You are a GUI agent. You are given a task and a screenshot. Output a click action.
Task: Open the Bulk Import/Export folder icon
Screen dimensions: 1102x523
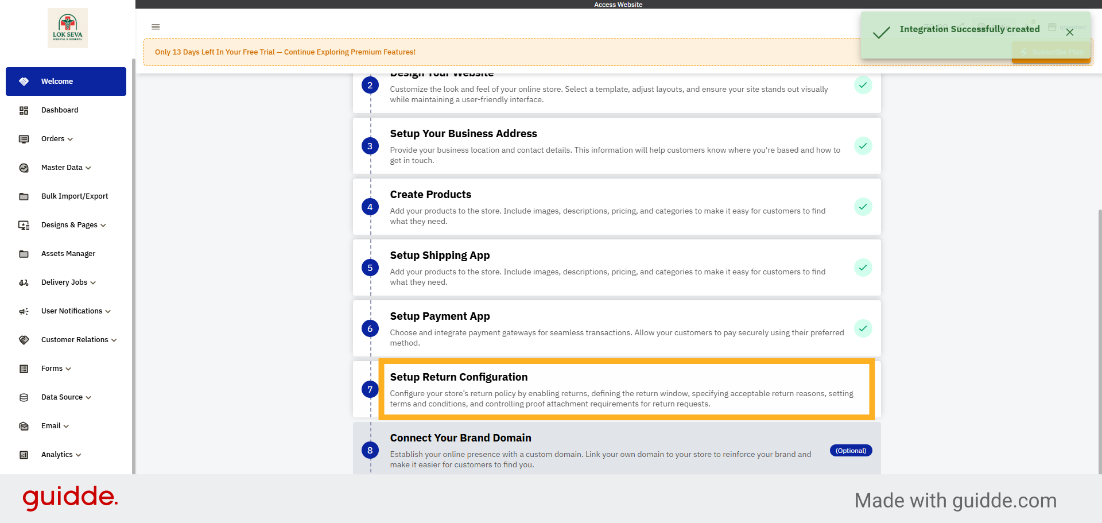coord(24,196)
